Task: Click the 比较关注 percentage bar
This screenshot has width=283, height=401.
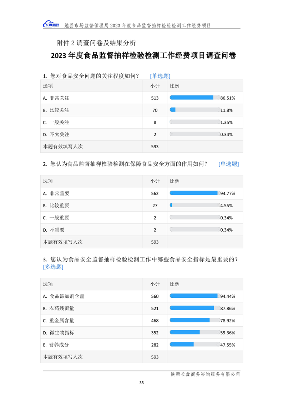Action: [195, 110]
